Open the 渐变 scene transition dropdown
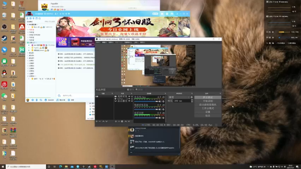The image size is (301, 169). click(179, 97)
